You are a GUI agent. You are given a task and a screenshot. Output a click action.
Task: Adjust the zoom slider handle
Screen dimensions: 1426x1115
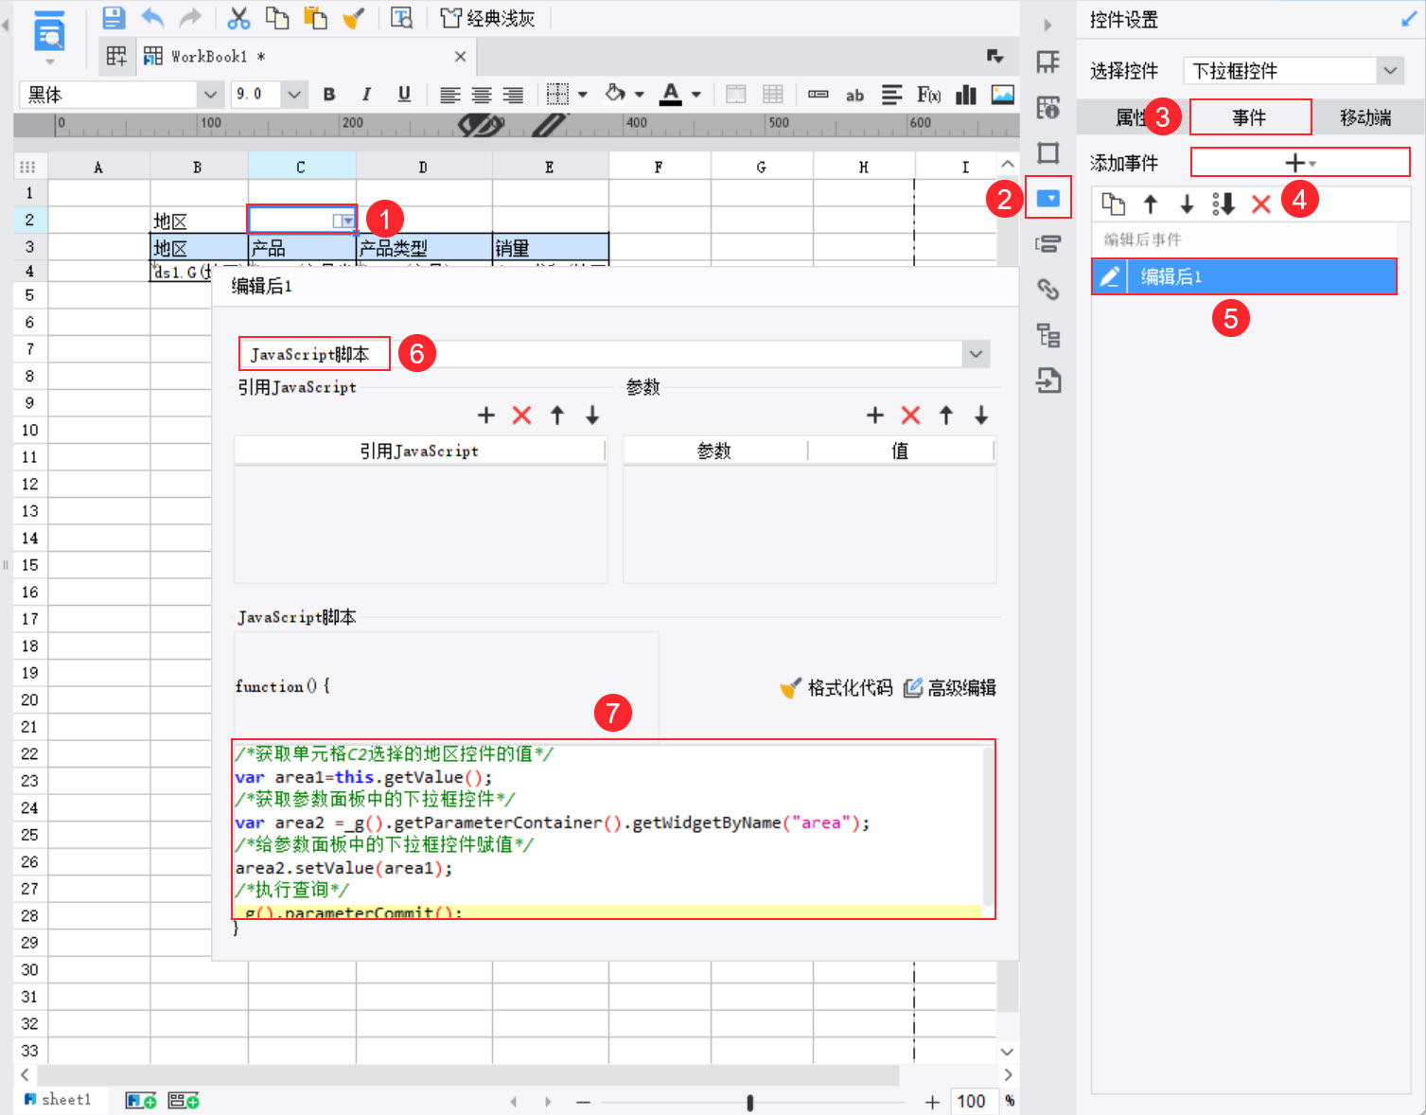click(x=750, y=1102)
